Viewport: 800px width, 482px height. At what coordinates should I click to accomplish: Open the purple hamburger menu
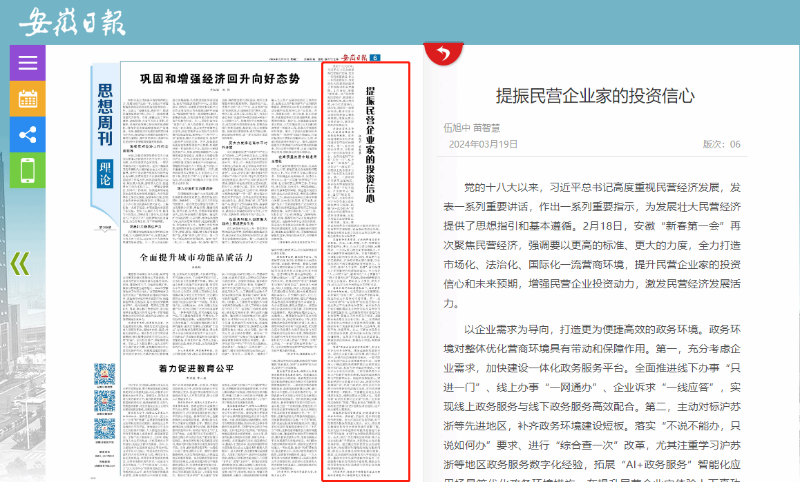coord(28,63)
